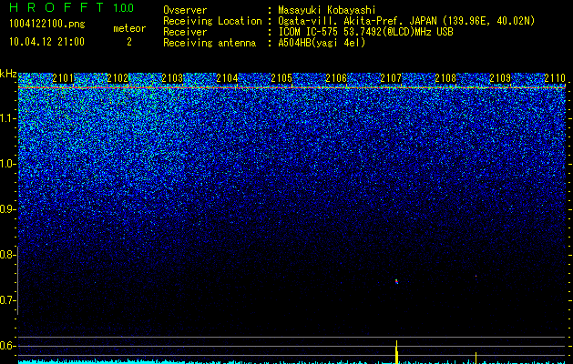
Task: Click the 2106 time marker
Action: click(336, 77)
